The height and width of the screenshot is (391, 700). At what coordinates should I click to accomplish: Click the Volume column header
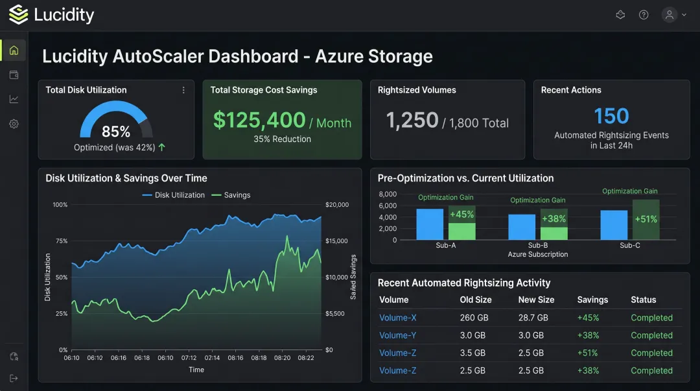(x=394, y=300)
